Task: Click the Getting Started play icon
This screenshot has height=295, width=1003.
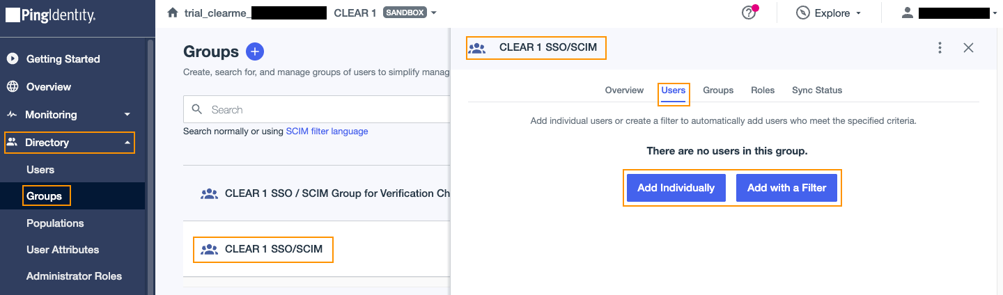Action: click(13, 59)
